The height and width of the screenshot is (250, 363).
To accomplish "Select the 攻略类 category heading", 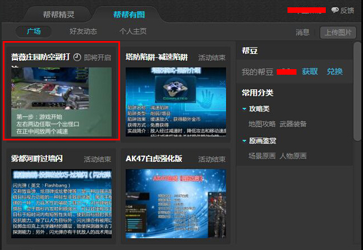I will click(259, 109).
